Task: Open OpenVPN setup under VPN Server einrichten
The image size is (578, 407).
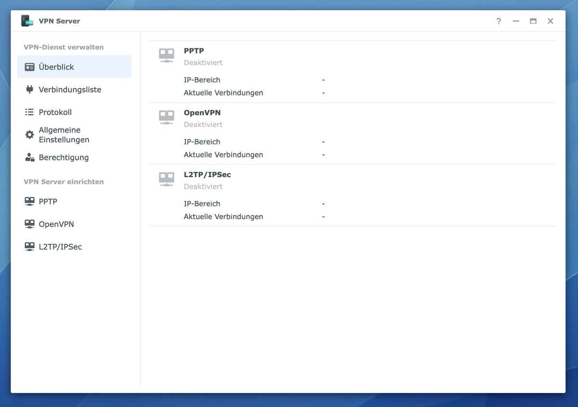Action: [56, 224]
